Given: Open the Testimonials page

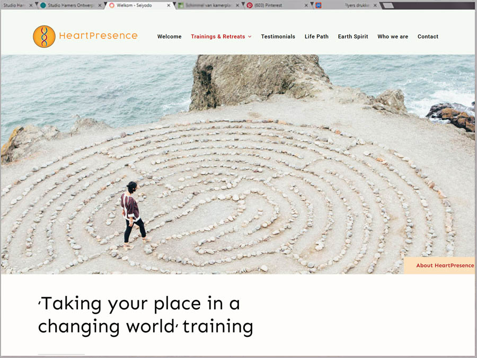Looking at the screenshot, I should pos(278,37).
